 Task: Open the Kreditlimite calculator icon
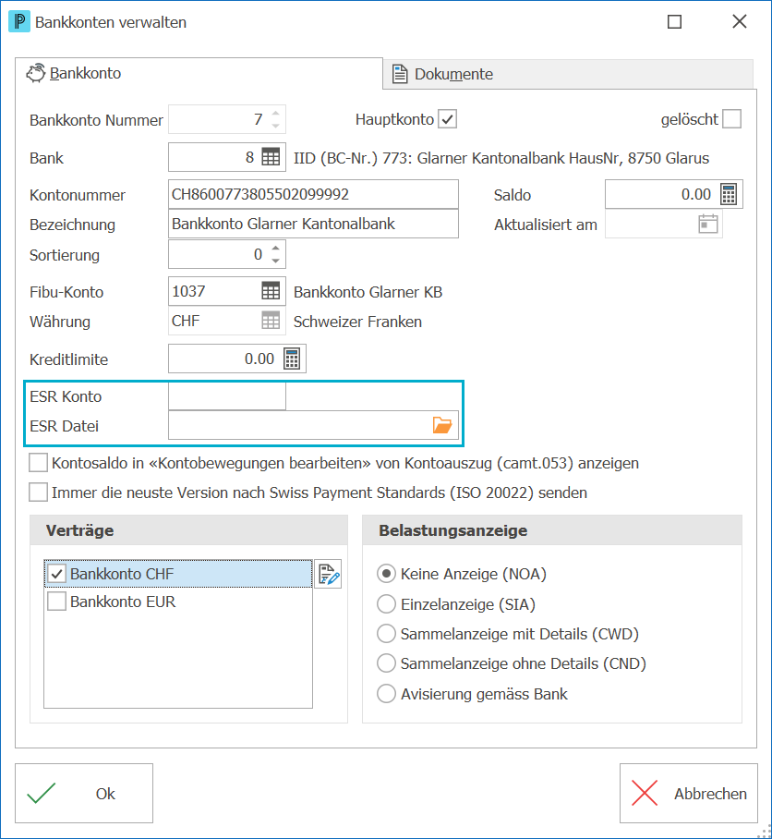pyautogui.click(x=292, y=359)
